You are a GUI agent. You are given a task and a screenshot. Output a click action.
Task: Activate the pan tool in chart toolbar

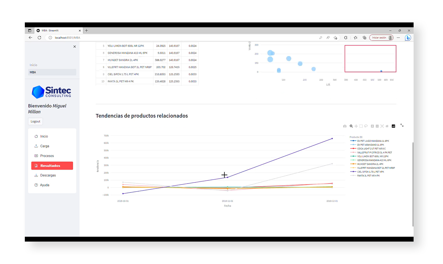(x=356, y=126)
